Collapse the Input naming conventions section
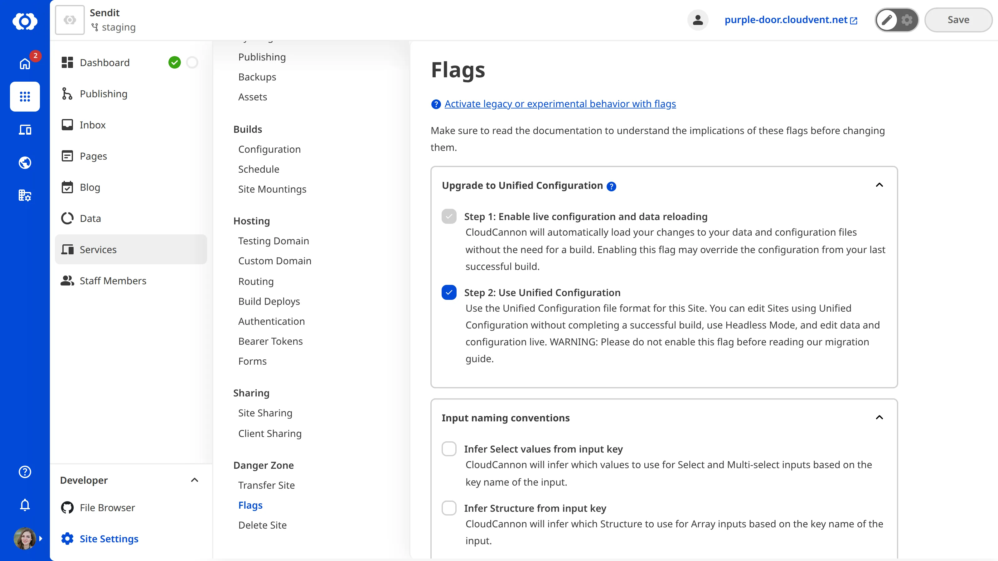 click(879, 417)
